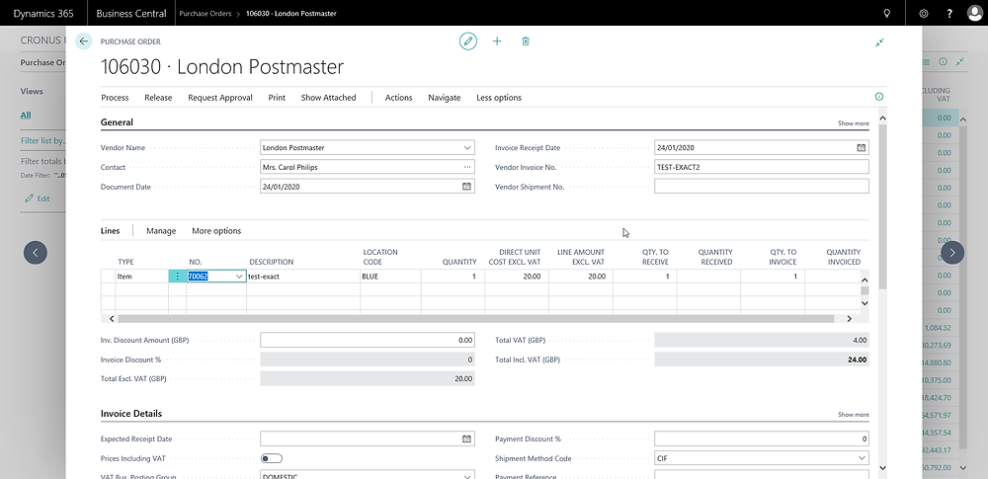
Task: Select the All view in background pane
Action: (x=26, y=115)
